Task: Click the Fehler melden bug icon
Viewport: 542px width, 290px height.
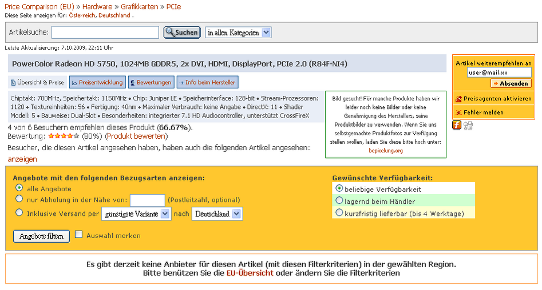Action: pos(458,112)
